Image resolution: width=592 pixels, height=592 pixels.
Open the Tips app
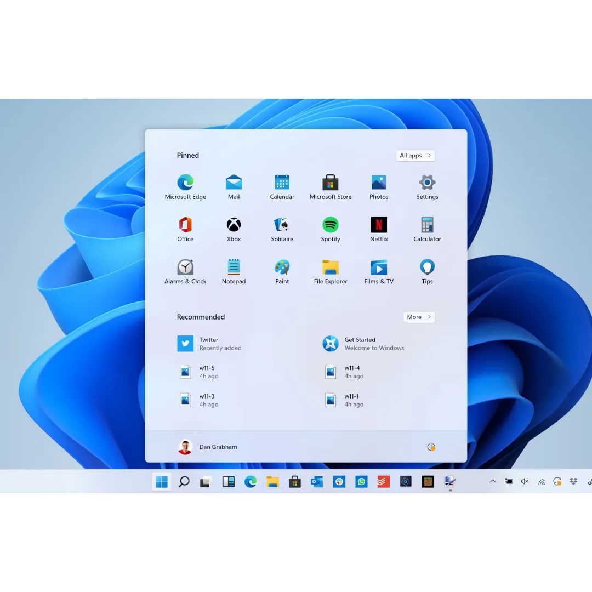pyautogui.click(x=427, y=272)
